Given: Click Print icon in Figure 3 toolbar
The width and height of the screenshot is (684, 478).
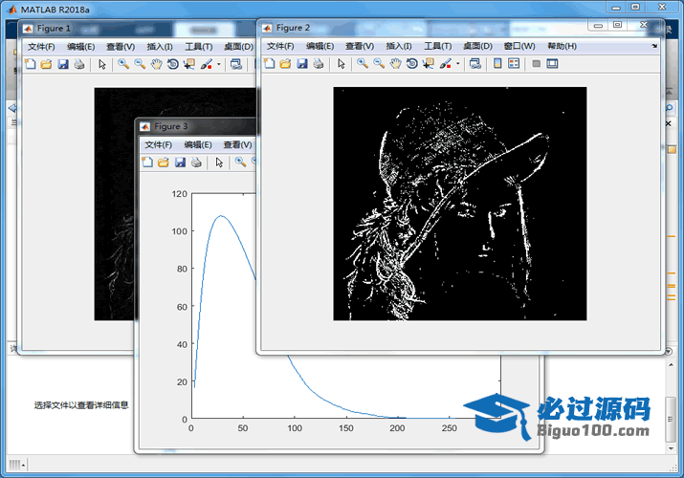Looking at the screenshot, I should click(x=196, y=163).
